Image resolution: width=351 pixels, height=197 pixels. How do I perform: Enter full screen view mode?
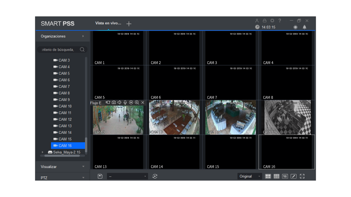[302, 176]
